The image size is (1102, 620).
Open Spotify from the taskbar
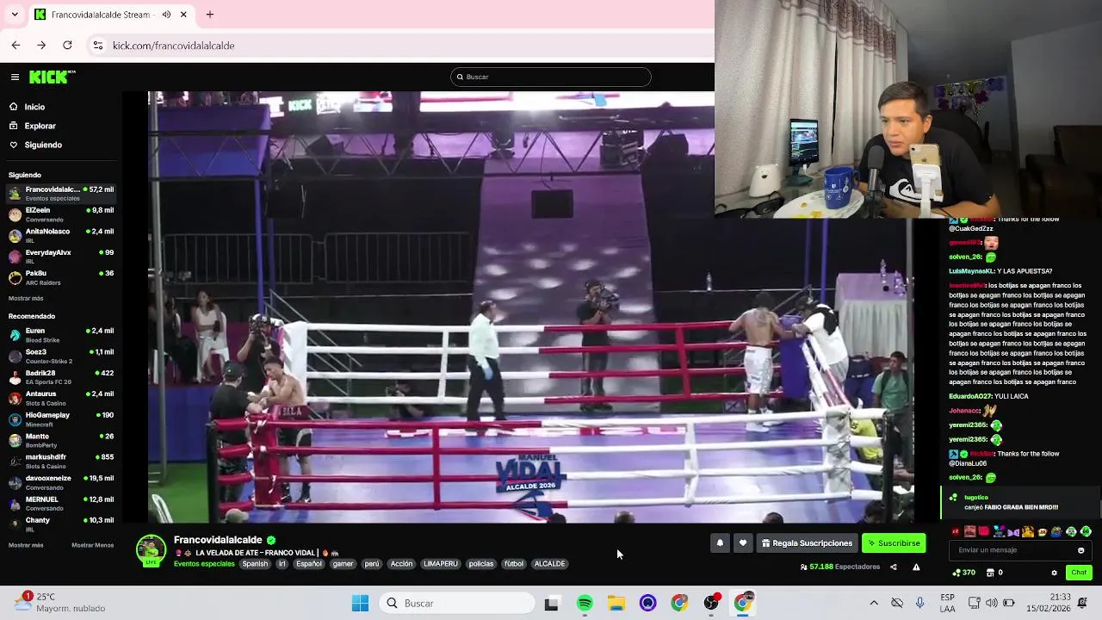tap(585, 604)
